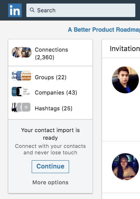
Task: Open Companies (43) page
Action: 56,92
